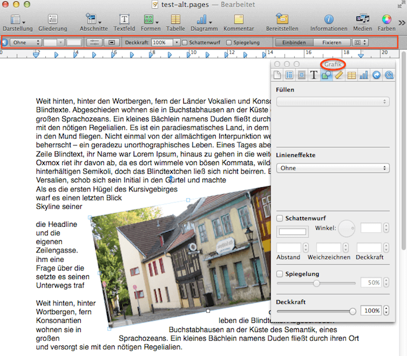Open the Linieneffekte dropdown showing Ohne
Screen dimensions: 407x356
click(x=333, y=168)
